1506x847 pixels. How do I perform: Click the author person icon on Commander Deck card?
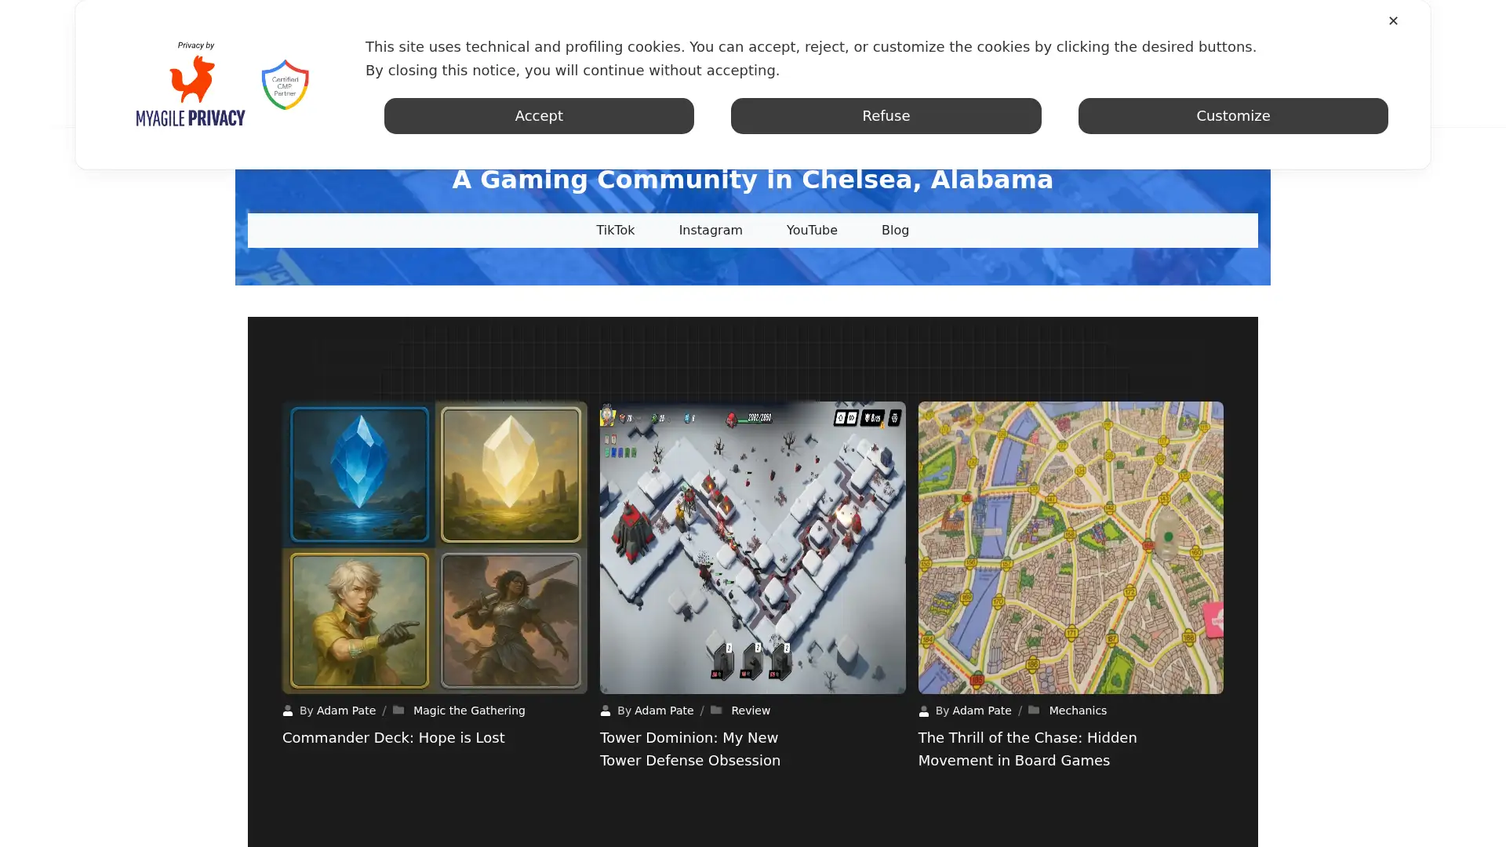click(x=289, y=711)
